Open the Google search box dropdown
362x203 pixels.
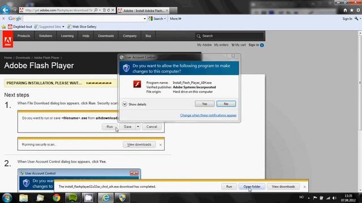pos(145,19)
